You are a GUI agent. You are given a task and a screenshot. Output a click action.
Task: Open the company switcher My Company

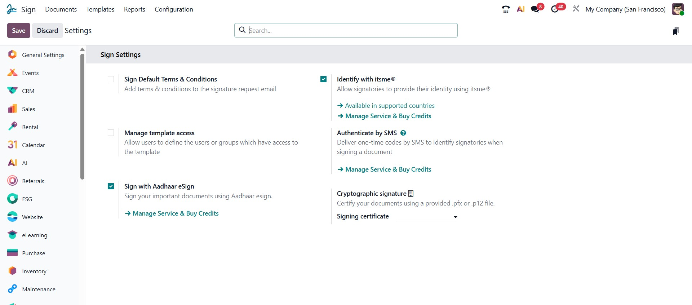point(625,9)
